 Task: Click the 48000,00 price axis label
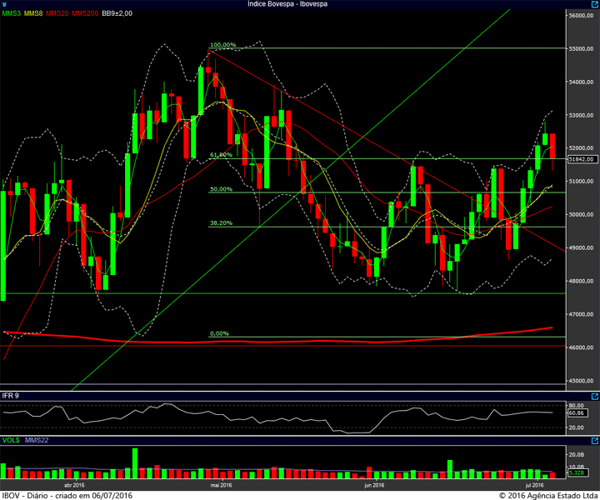click(x=582, y=281)
